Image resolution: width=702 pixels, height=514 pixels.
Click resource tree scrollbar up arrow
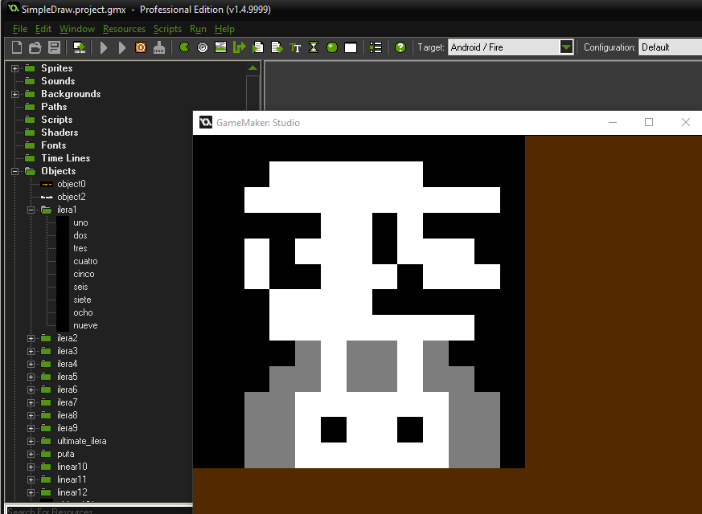point(252,68)
